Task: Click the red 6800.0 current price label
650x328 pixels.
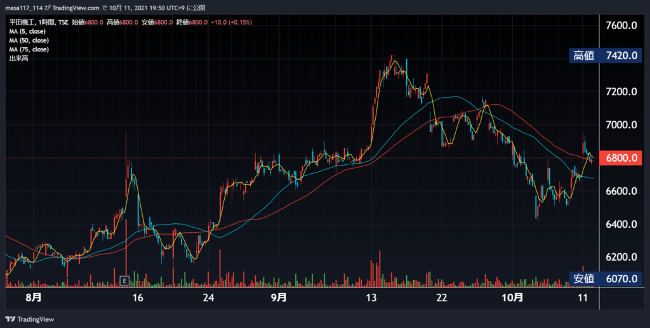Action: tap(621, 158)
